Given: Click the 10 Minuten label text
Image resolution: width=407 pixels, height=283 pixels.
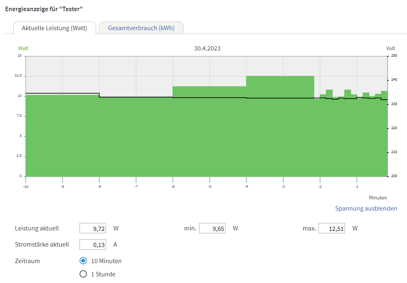Looking at the screenshot, I should (106, 261).
